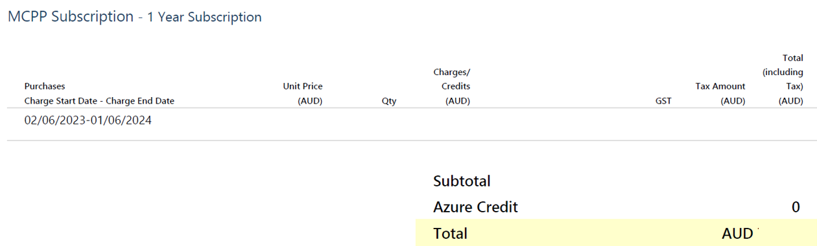Viewport: 817px width, 246px height.
Task: Click the Total label in highlighted row
Action: point(450,234)
